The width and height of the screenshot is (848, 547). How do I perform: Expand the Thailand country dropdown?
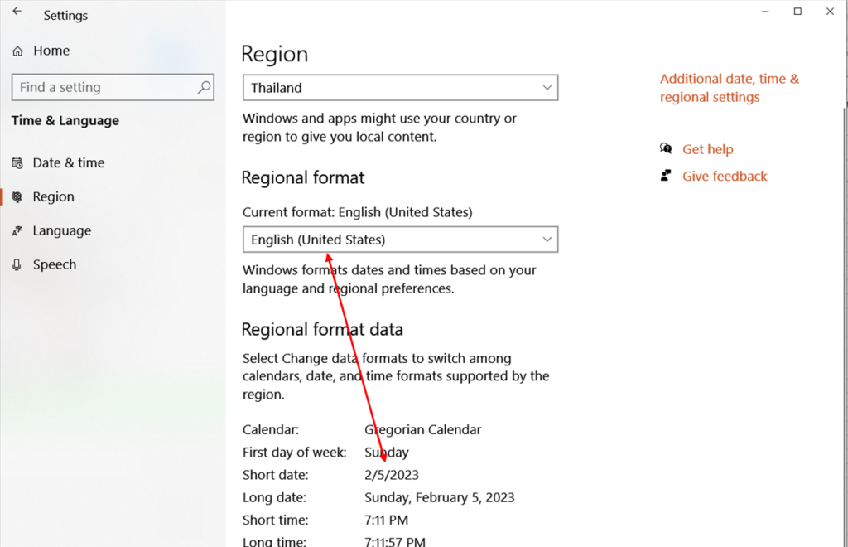(400, 88)
